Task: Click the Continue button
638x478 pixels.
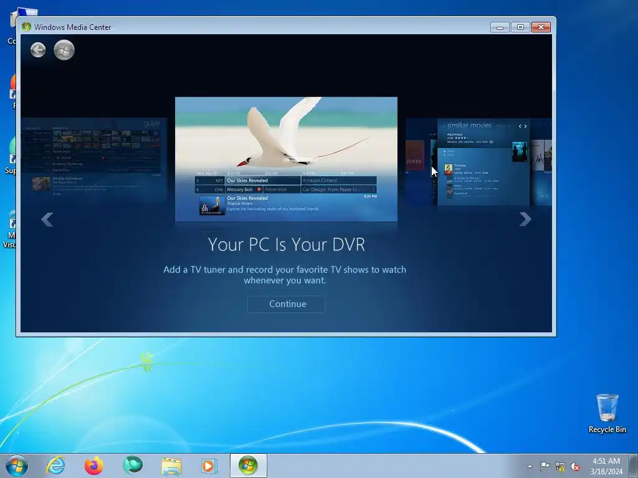Action: click(286, 304)
